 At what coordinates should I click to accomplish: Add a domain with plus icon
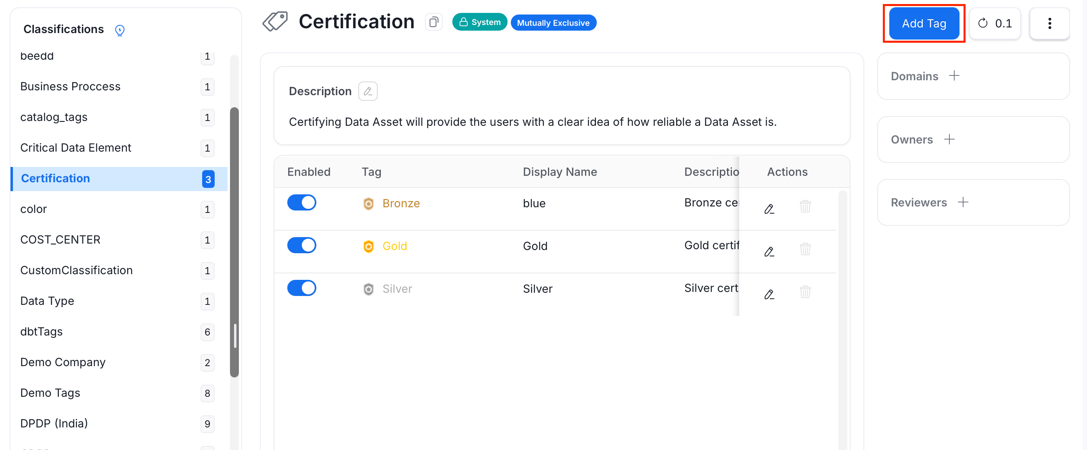click(x=954, y=76)
